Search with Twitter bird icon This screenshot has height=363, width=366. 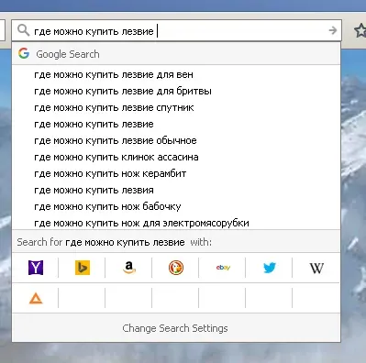pyautogui.click(x=270, y=268)
